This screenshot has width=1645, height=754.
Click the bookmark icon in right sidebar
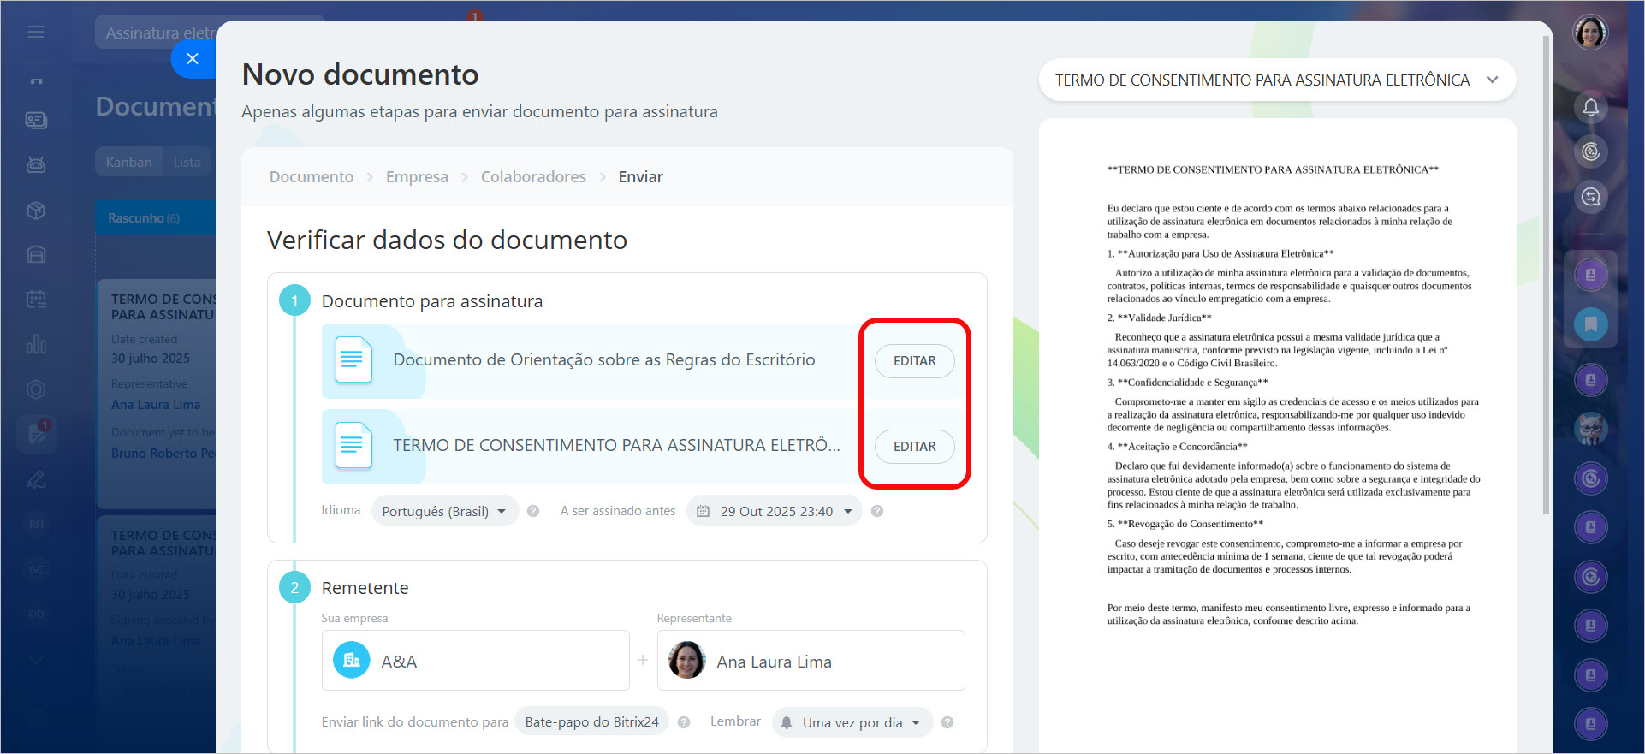coord(1590,324)
